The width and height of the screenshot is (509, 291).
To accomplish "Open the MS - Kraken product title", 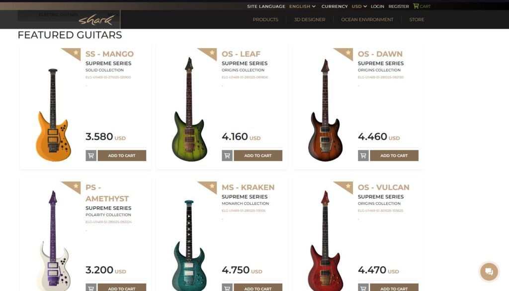I will tap(248, 187).
